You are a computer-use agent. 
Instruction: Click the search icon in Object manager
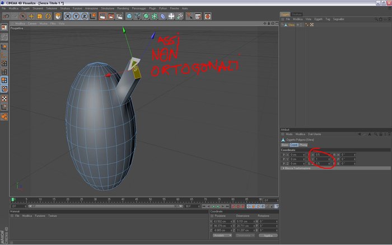pyautogui.click(x=376, y=19)
